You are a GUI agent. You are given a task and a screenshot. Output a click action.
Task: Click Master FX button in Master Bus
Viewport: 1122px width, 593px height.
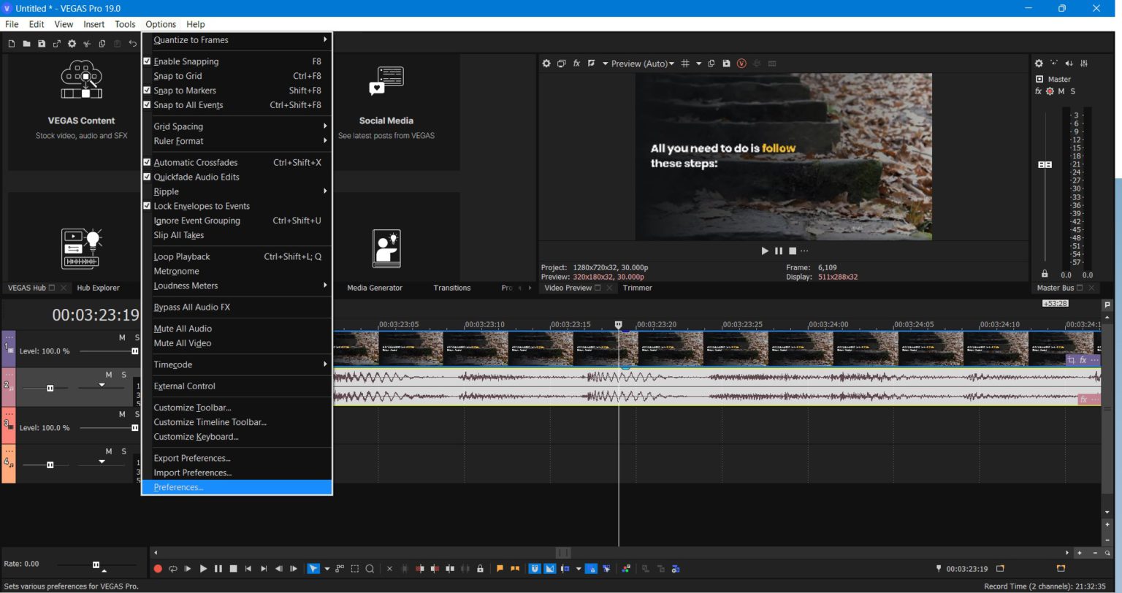pos(1038,91)
